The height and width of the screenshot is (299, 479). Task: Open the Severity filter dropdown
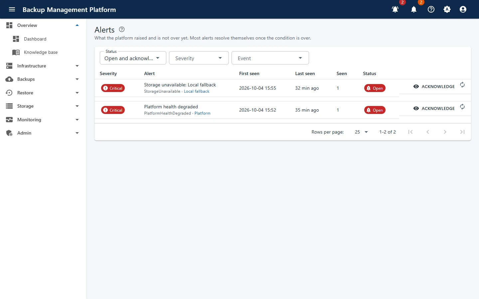[199, 58]
